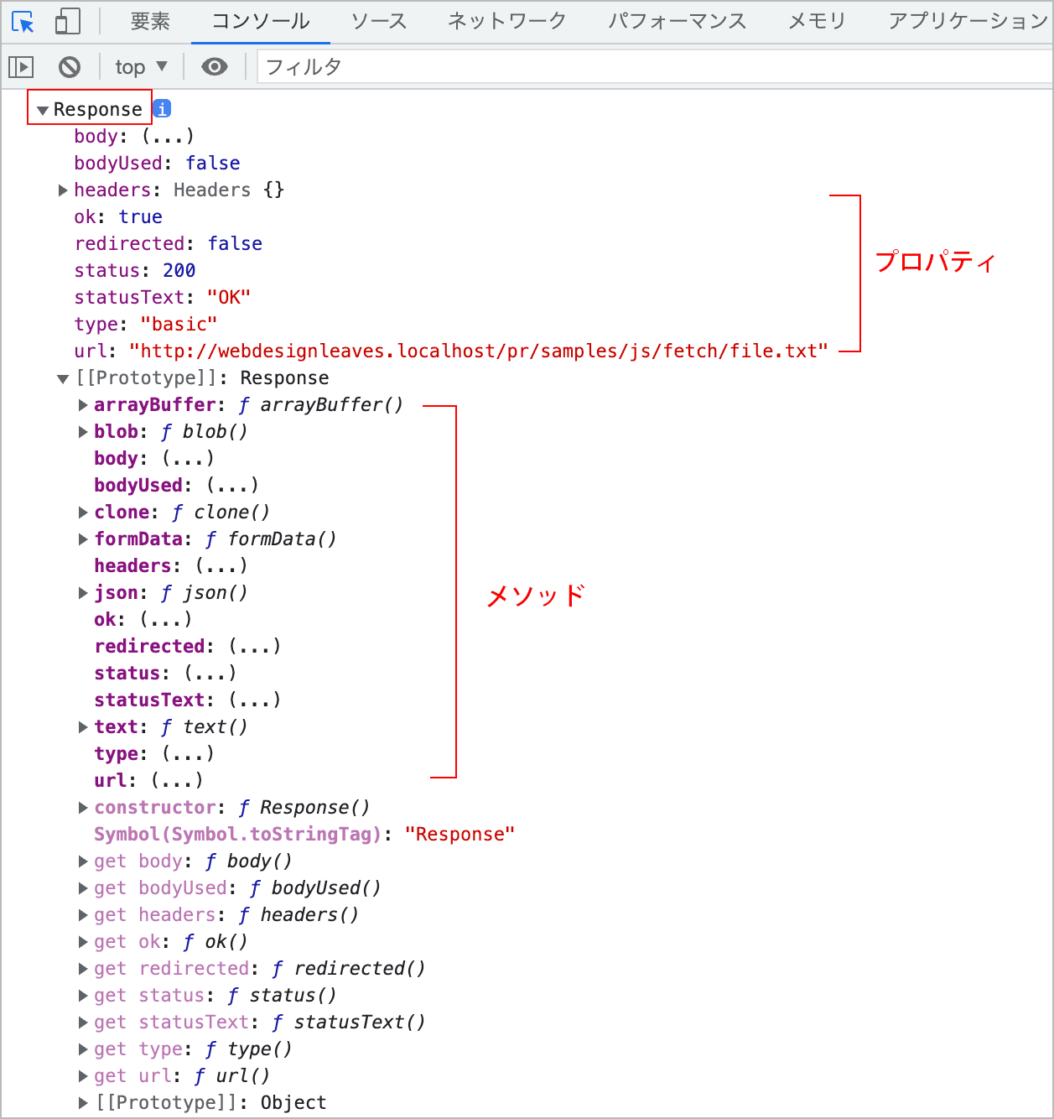Open the top context dropdown
The height and width of the screenshot is (1119, 1054).
click(x=141, y=66)
